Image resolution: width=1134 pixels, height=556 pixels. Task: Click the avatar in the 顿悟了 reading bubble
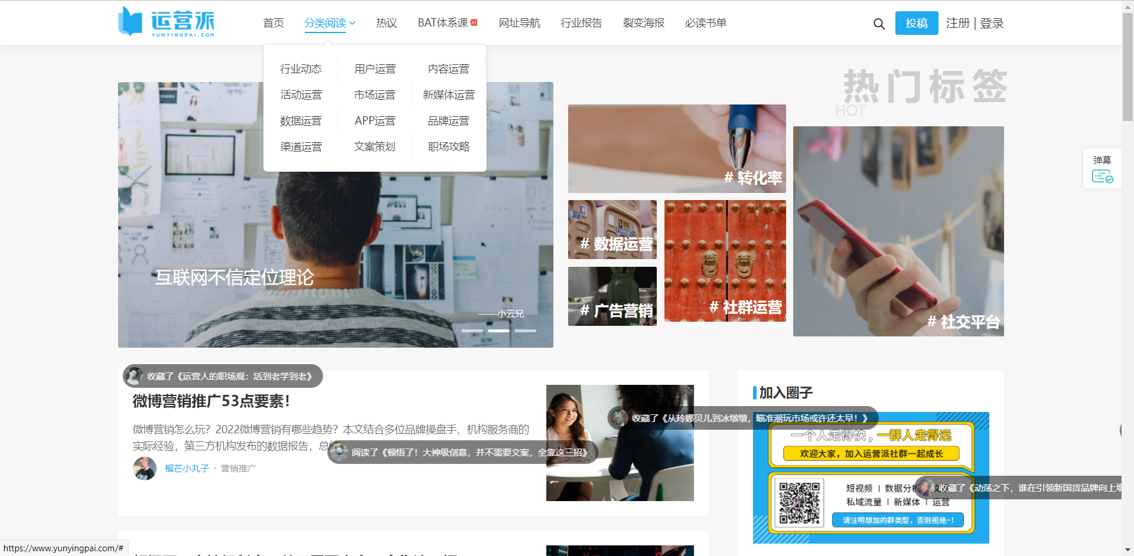(340, 451)
